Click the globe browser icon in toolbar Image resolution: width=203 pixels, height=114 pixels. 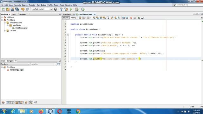pyautogui.click(x=56, y=9)
